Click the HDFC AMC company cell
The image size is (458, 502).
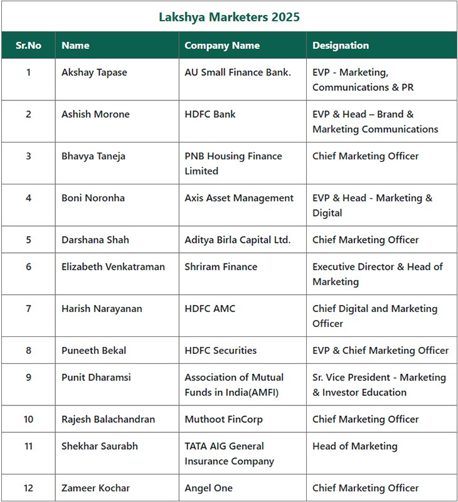coord(243,316)
